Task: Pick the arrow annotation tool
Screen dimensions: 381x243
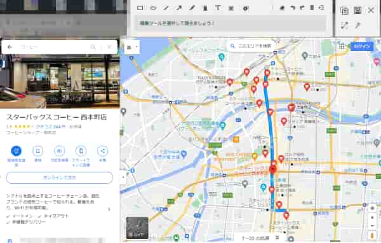Action: (179, 8)
